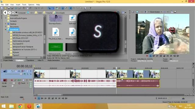Select the NFS Rivals 2013 OST folder
The image size is (195, 109).
click(20, 38)
